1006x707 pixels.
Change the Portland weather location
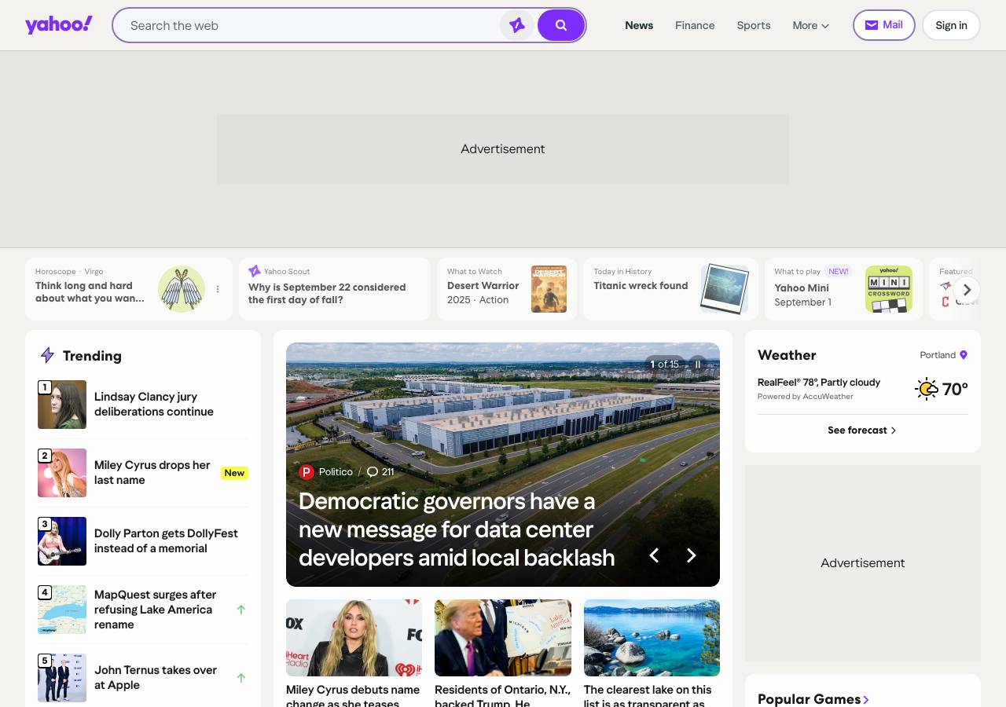(943, 355)
